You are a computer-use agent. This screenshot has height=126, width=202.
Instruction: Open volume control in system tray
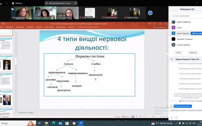(190, 123)
